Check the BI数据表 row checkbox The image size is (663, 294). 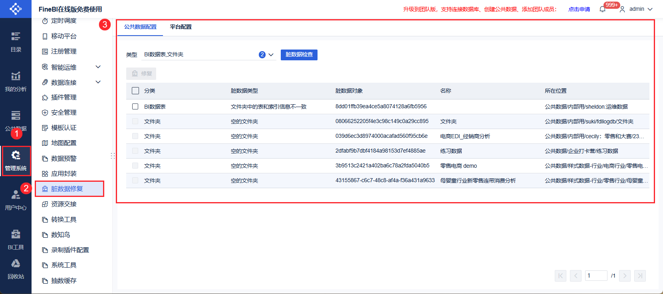point(135,107)
